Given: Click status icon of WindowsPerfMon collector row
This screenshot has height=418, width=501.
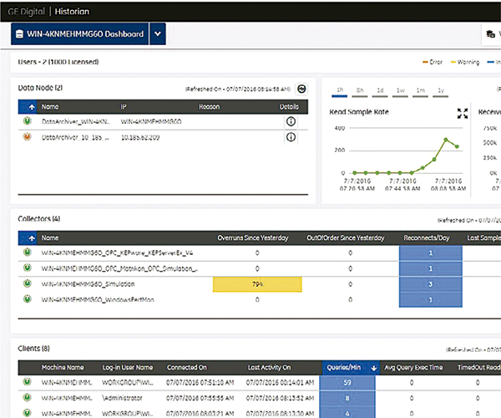Looking at the screenshot, I should [x=28, y=299].
